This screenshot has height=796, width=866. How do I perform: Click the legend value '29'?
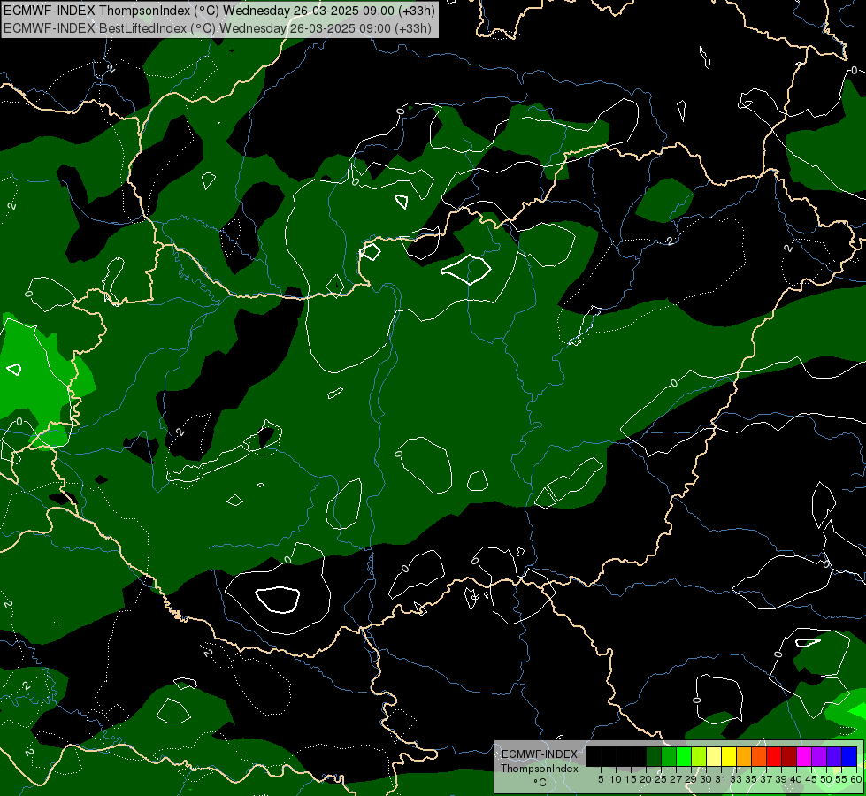pos(692,779)
